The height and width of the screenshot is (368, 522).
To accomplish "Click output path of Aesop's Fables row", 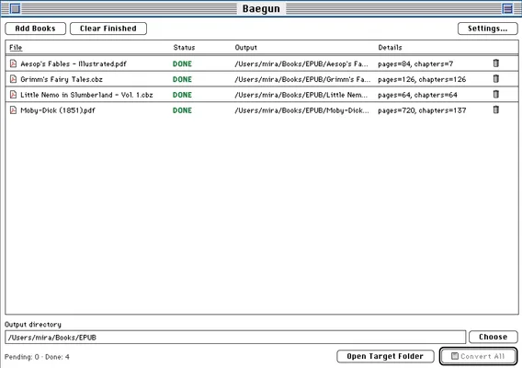I will [x=301, y=63].
